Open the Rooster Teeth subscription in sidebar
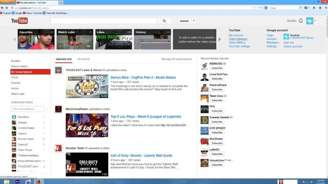Viewport: 328px width, 184px height. click(x=26, y=139)
